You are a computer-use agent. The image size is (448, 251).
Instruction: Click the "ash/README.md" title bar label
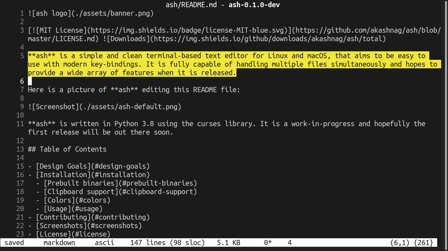191,5
